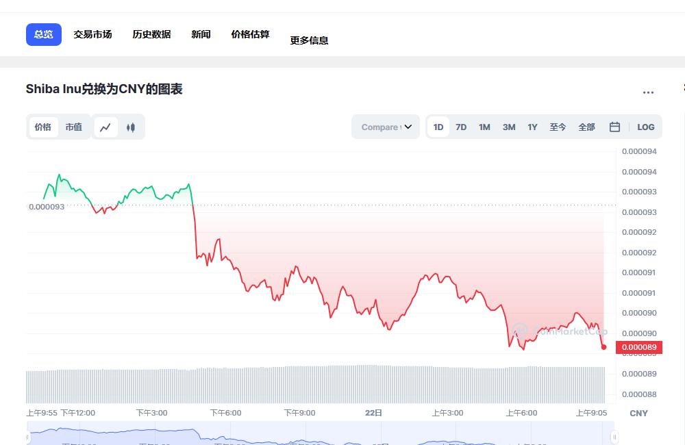
Task: Toggle the LOG scale
Action: click(646, 127)
